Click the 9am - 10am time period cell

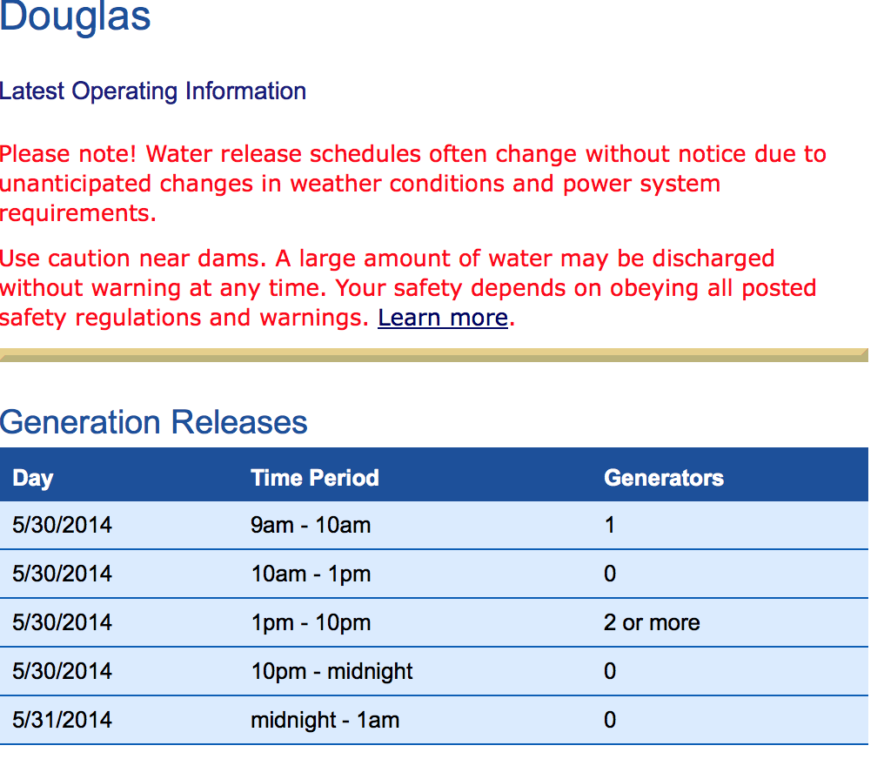pos(311,525)
